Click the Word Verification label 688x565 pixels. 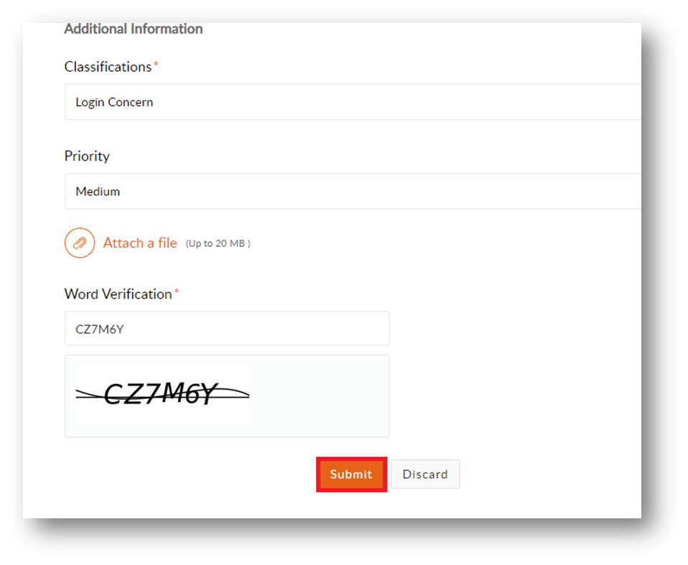point(118,294)
